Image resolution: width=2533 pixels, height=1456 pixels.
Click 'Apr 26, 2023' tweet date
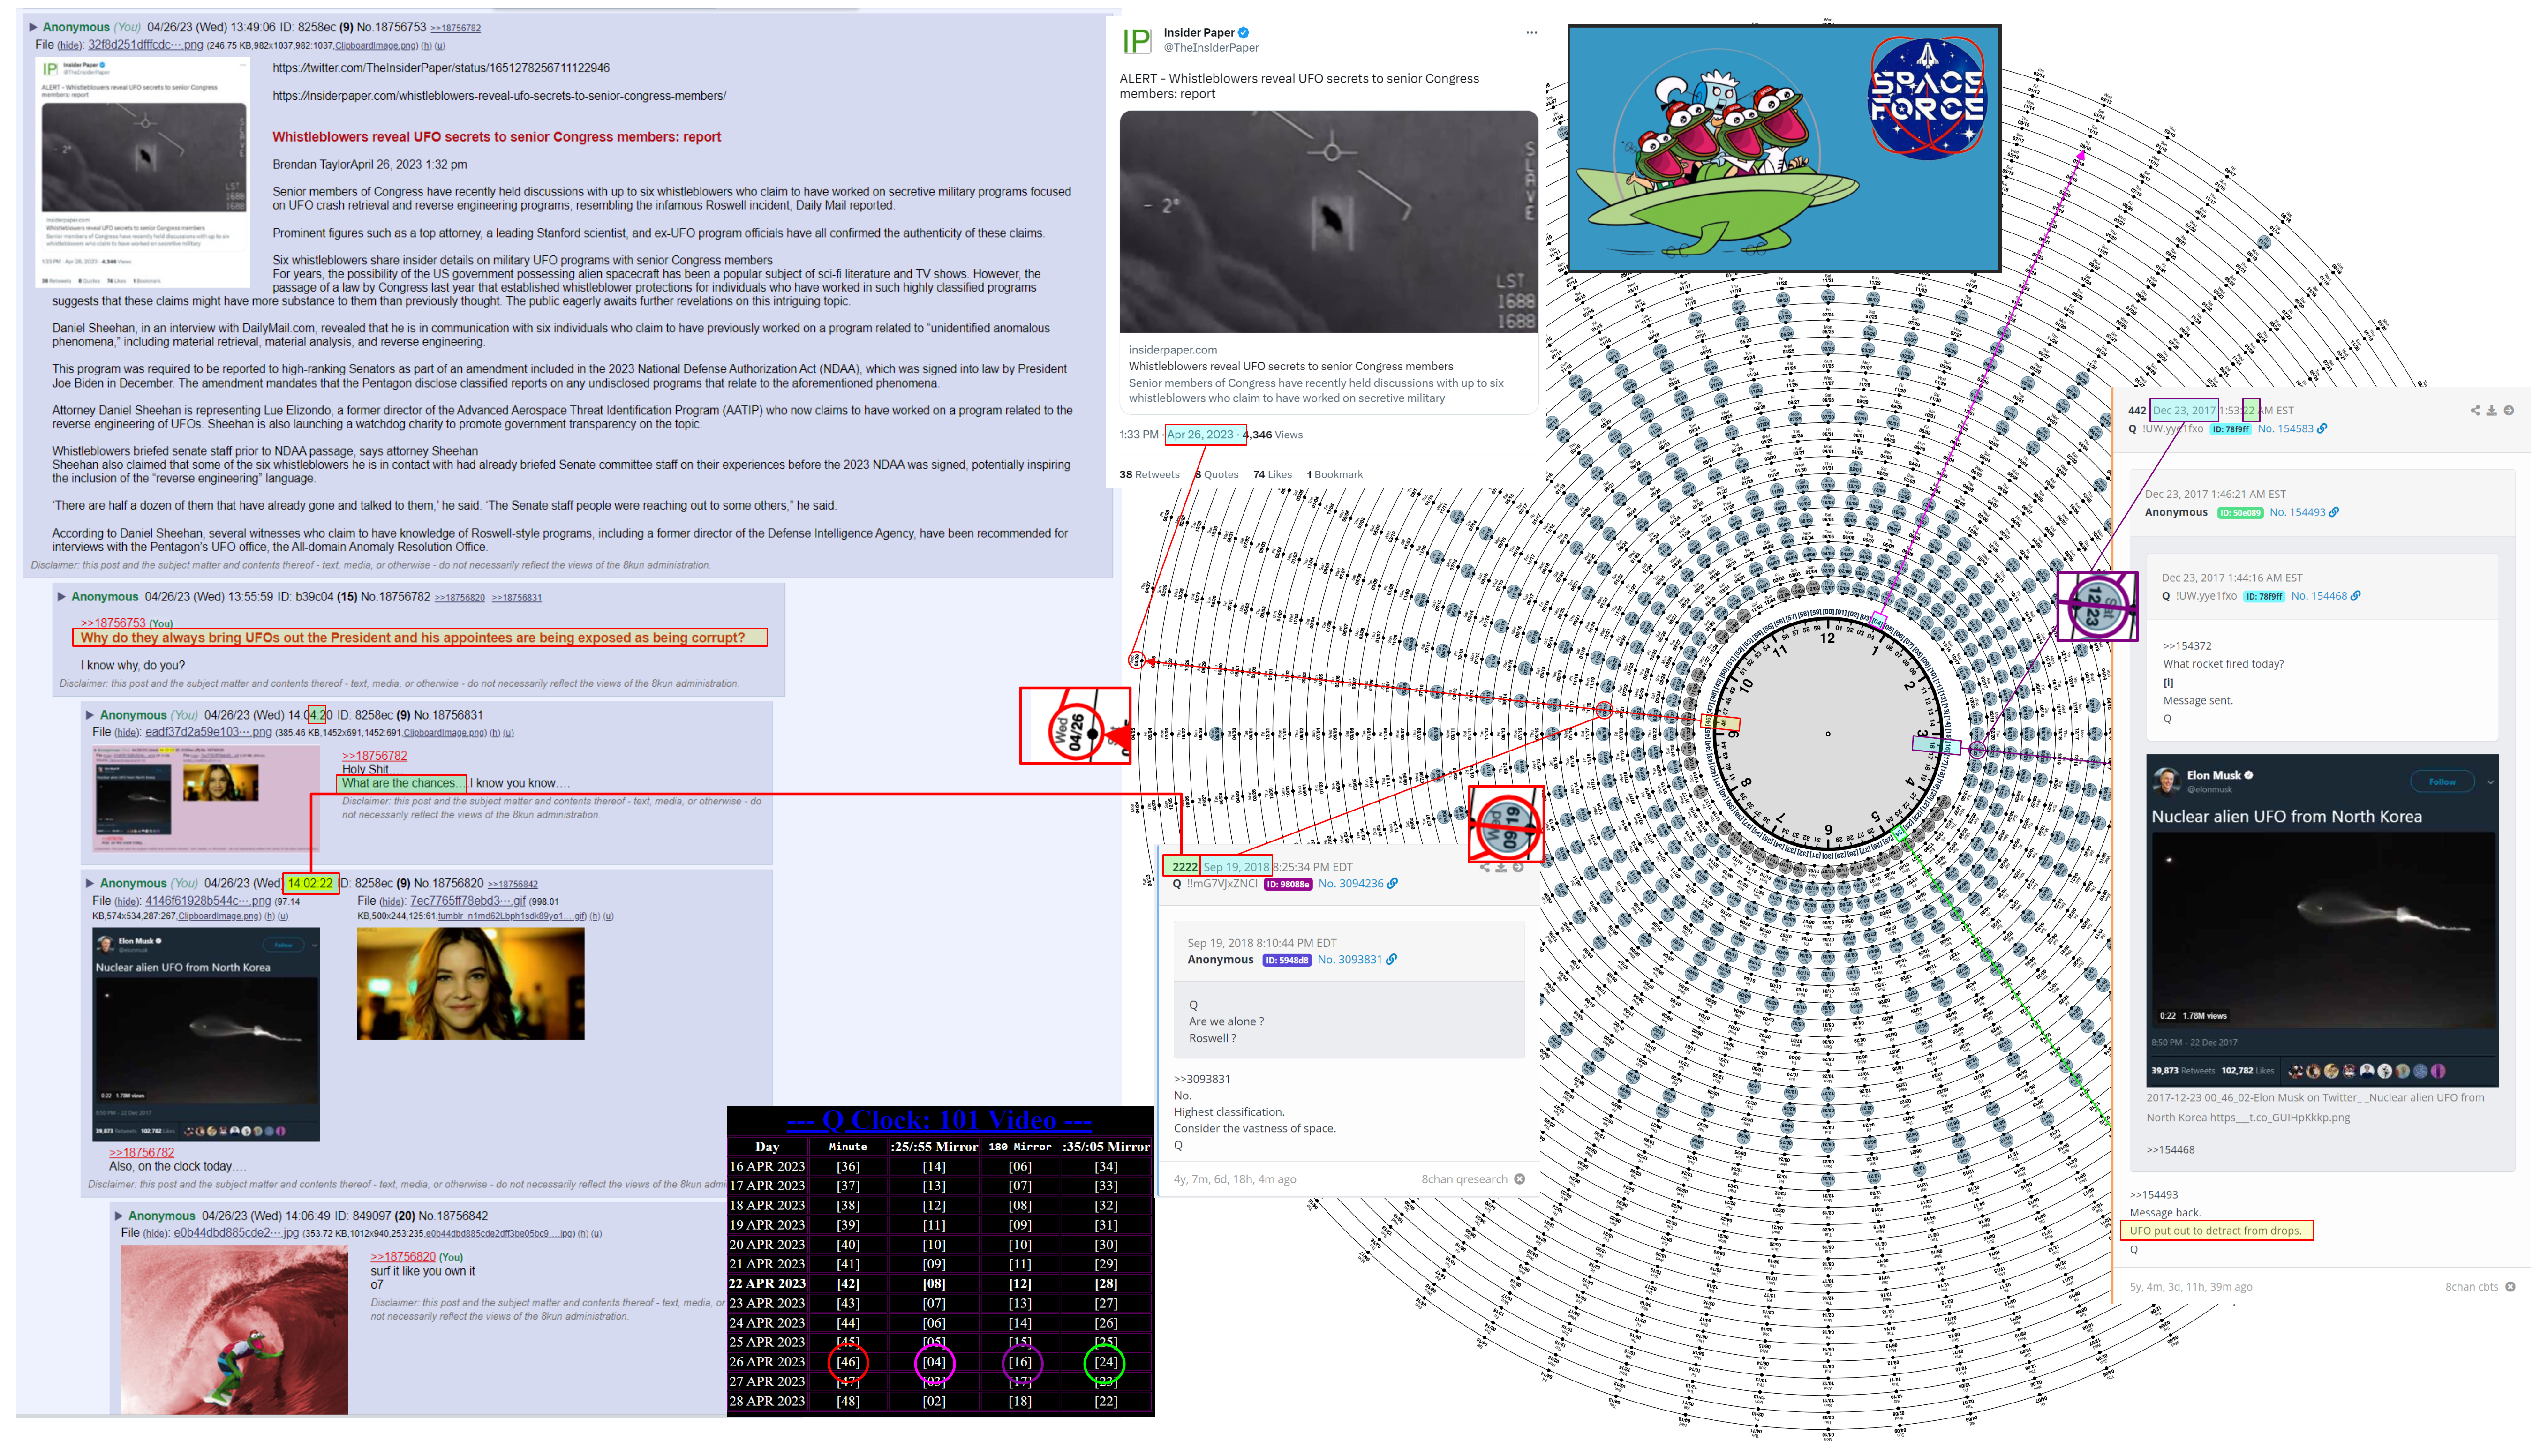pos(1200,435)
